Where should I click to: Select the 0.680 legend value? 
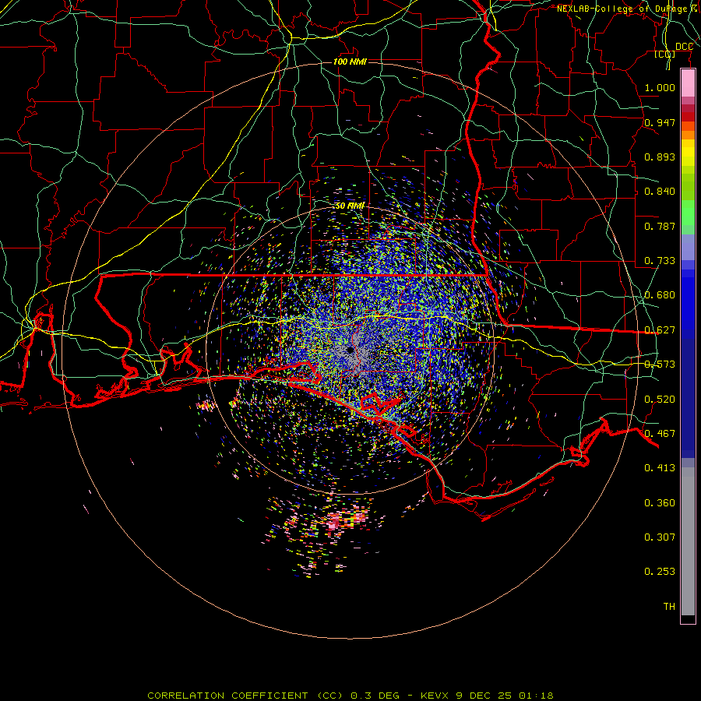(660, 295)
